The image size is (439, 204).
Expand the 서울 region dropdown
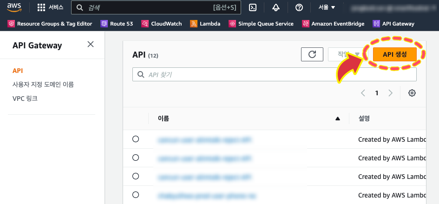click(x=327, y=7)
